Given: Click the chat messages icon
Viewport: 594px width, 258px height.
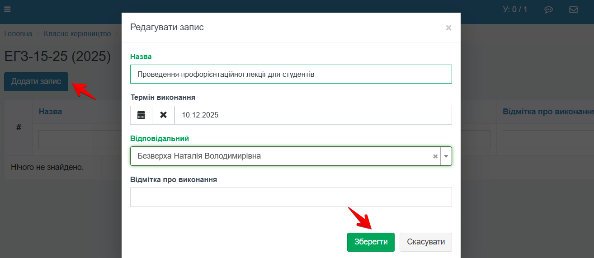Looking at the screenshot, I should point(549,9).
